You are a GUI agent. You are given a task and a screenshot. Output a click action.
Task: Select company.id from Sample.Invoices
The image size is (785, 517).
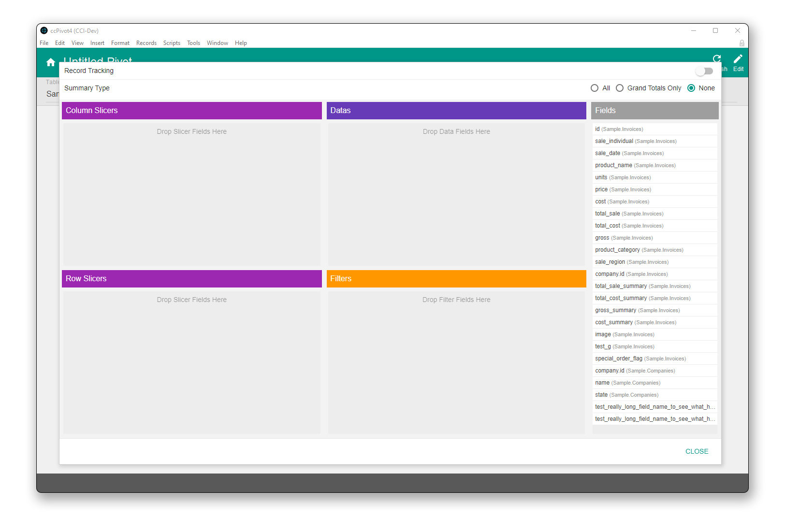(654, 274)
